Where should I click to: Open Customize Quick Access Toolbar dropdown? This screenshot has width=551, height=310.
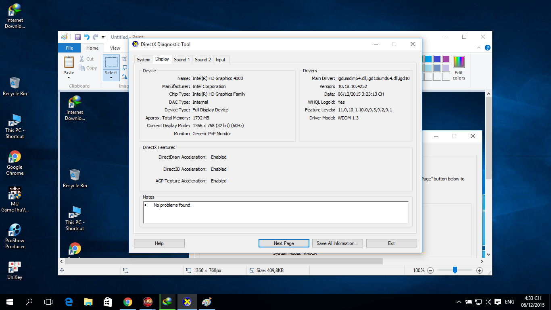coord(103,38)
